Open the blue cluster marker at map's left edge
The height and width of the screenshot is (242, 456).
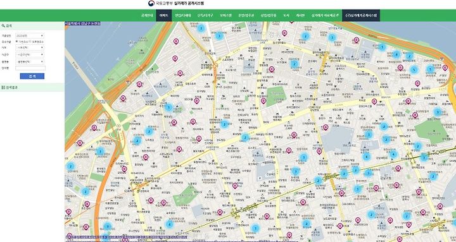[71, 166]
